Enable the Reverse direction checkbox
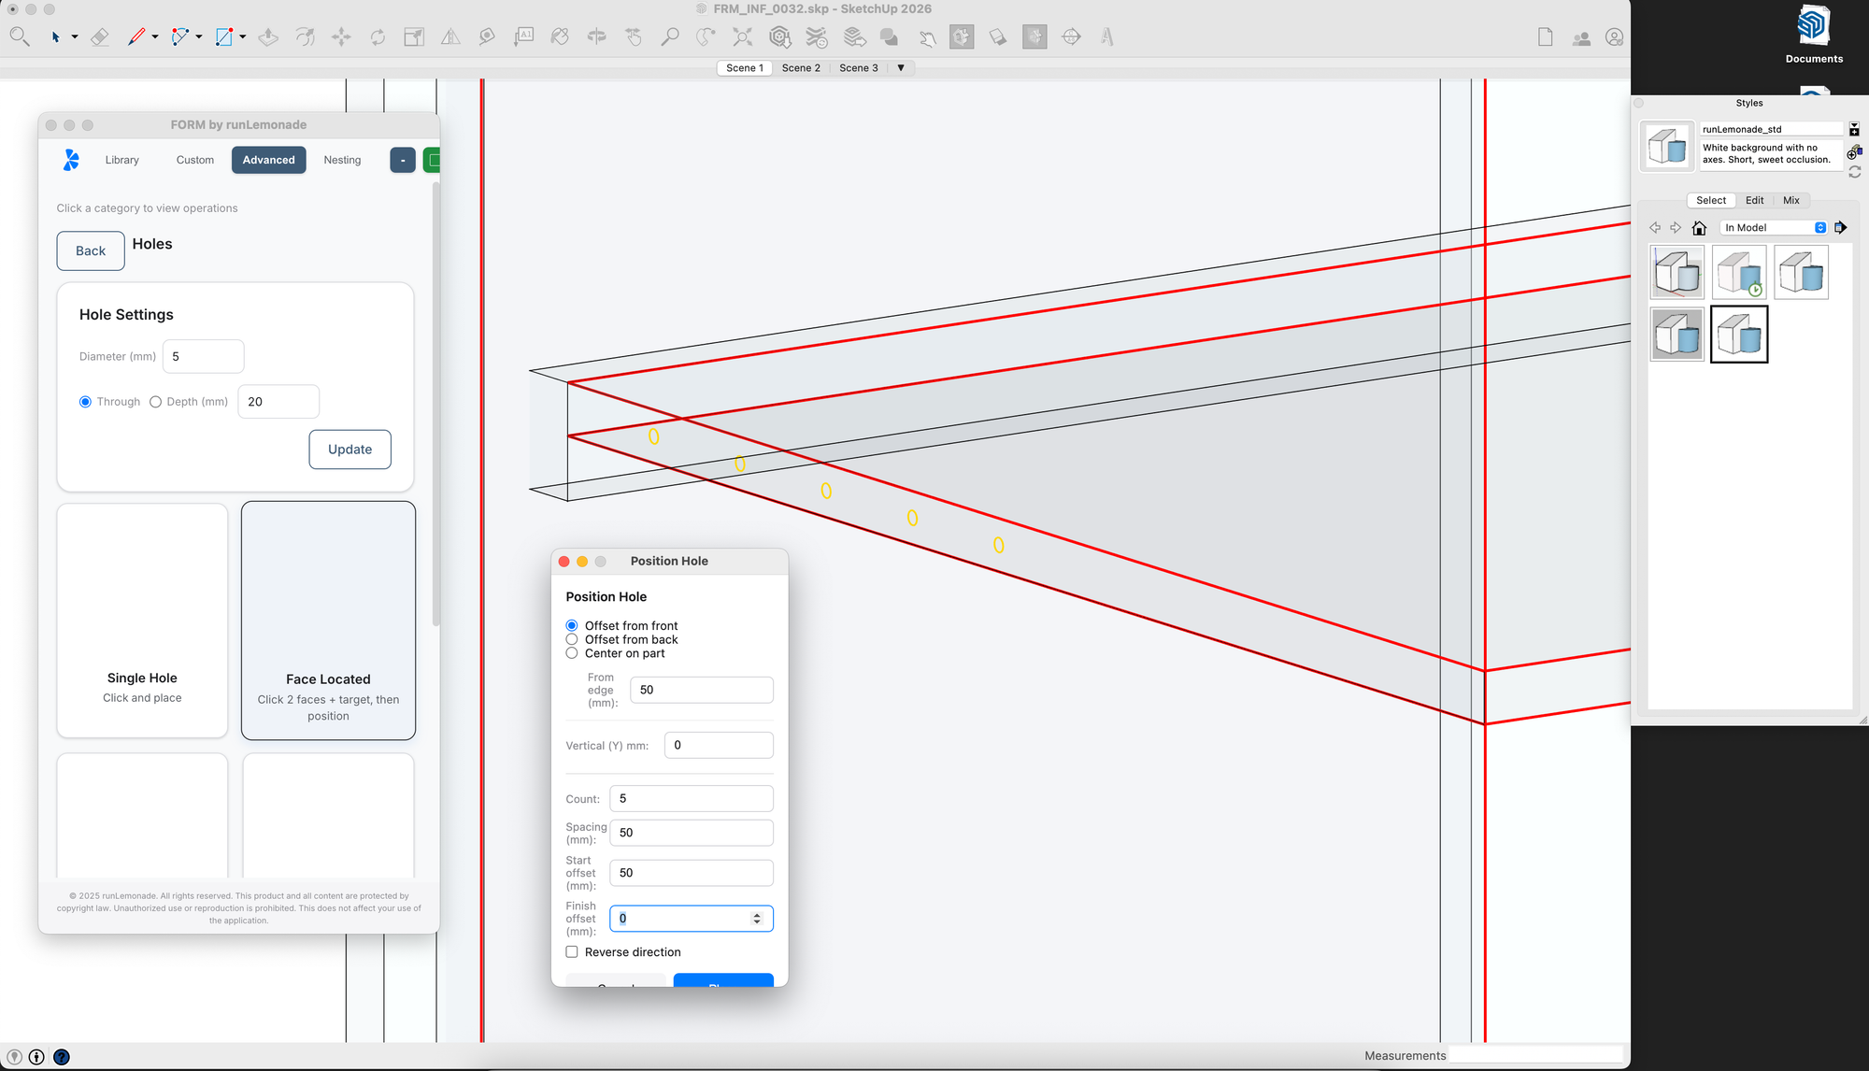1869x1071 pixels. (572, 952)
